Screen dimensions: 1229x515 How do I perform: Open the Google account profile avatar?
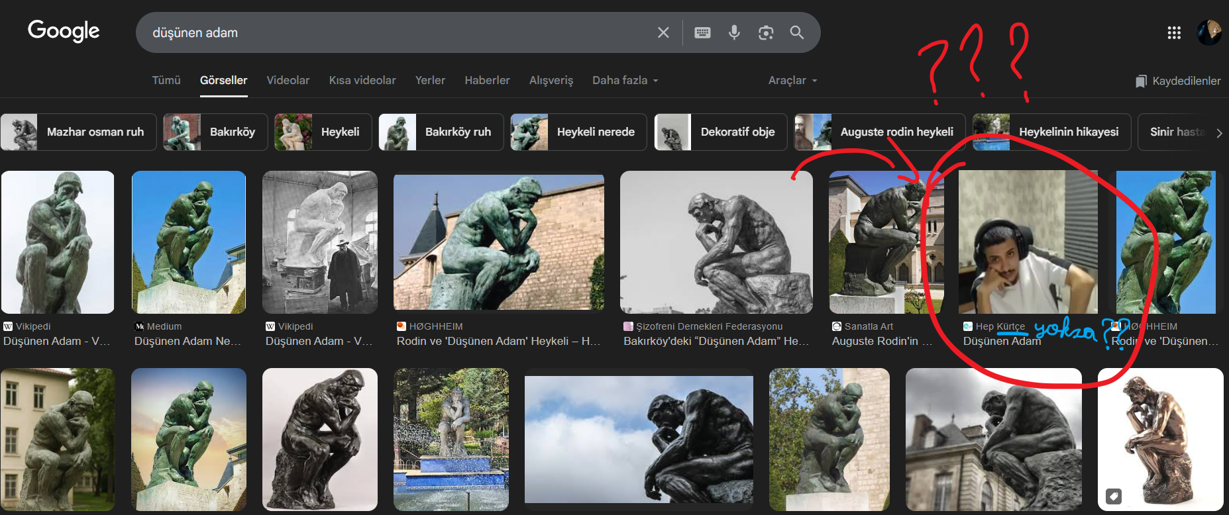1209,32
